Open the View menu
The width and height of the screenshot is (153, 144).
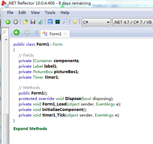pyautogui.click(x=35, y=13)
